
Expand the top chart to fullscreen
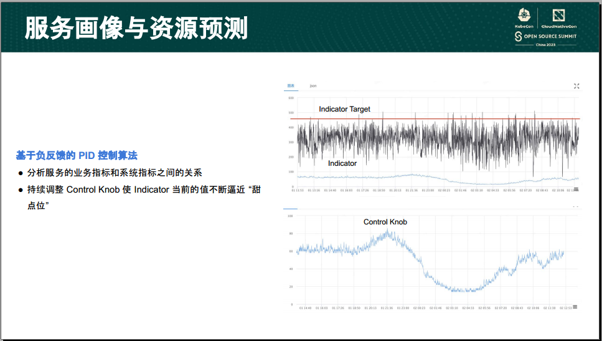click(x=576, y=86)
